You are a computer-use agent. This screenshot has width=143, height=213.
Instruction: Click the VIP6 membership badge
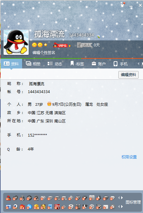tap(62, 45)
